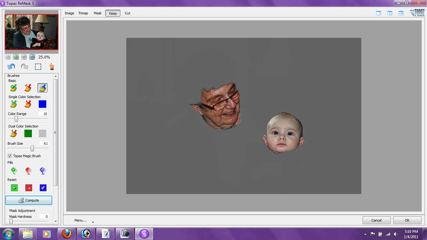This screenshot has width=427, height=240.
Task: Open the Windows Start button
Action: [8, 234]
